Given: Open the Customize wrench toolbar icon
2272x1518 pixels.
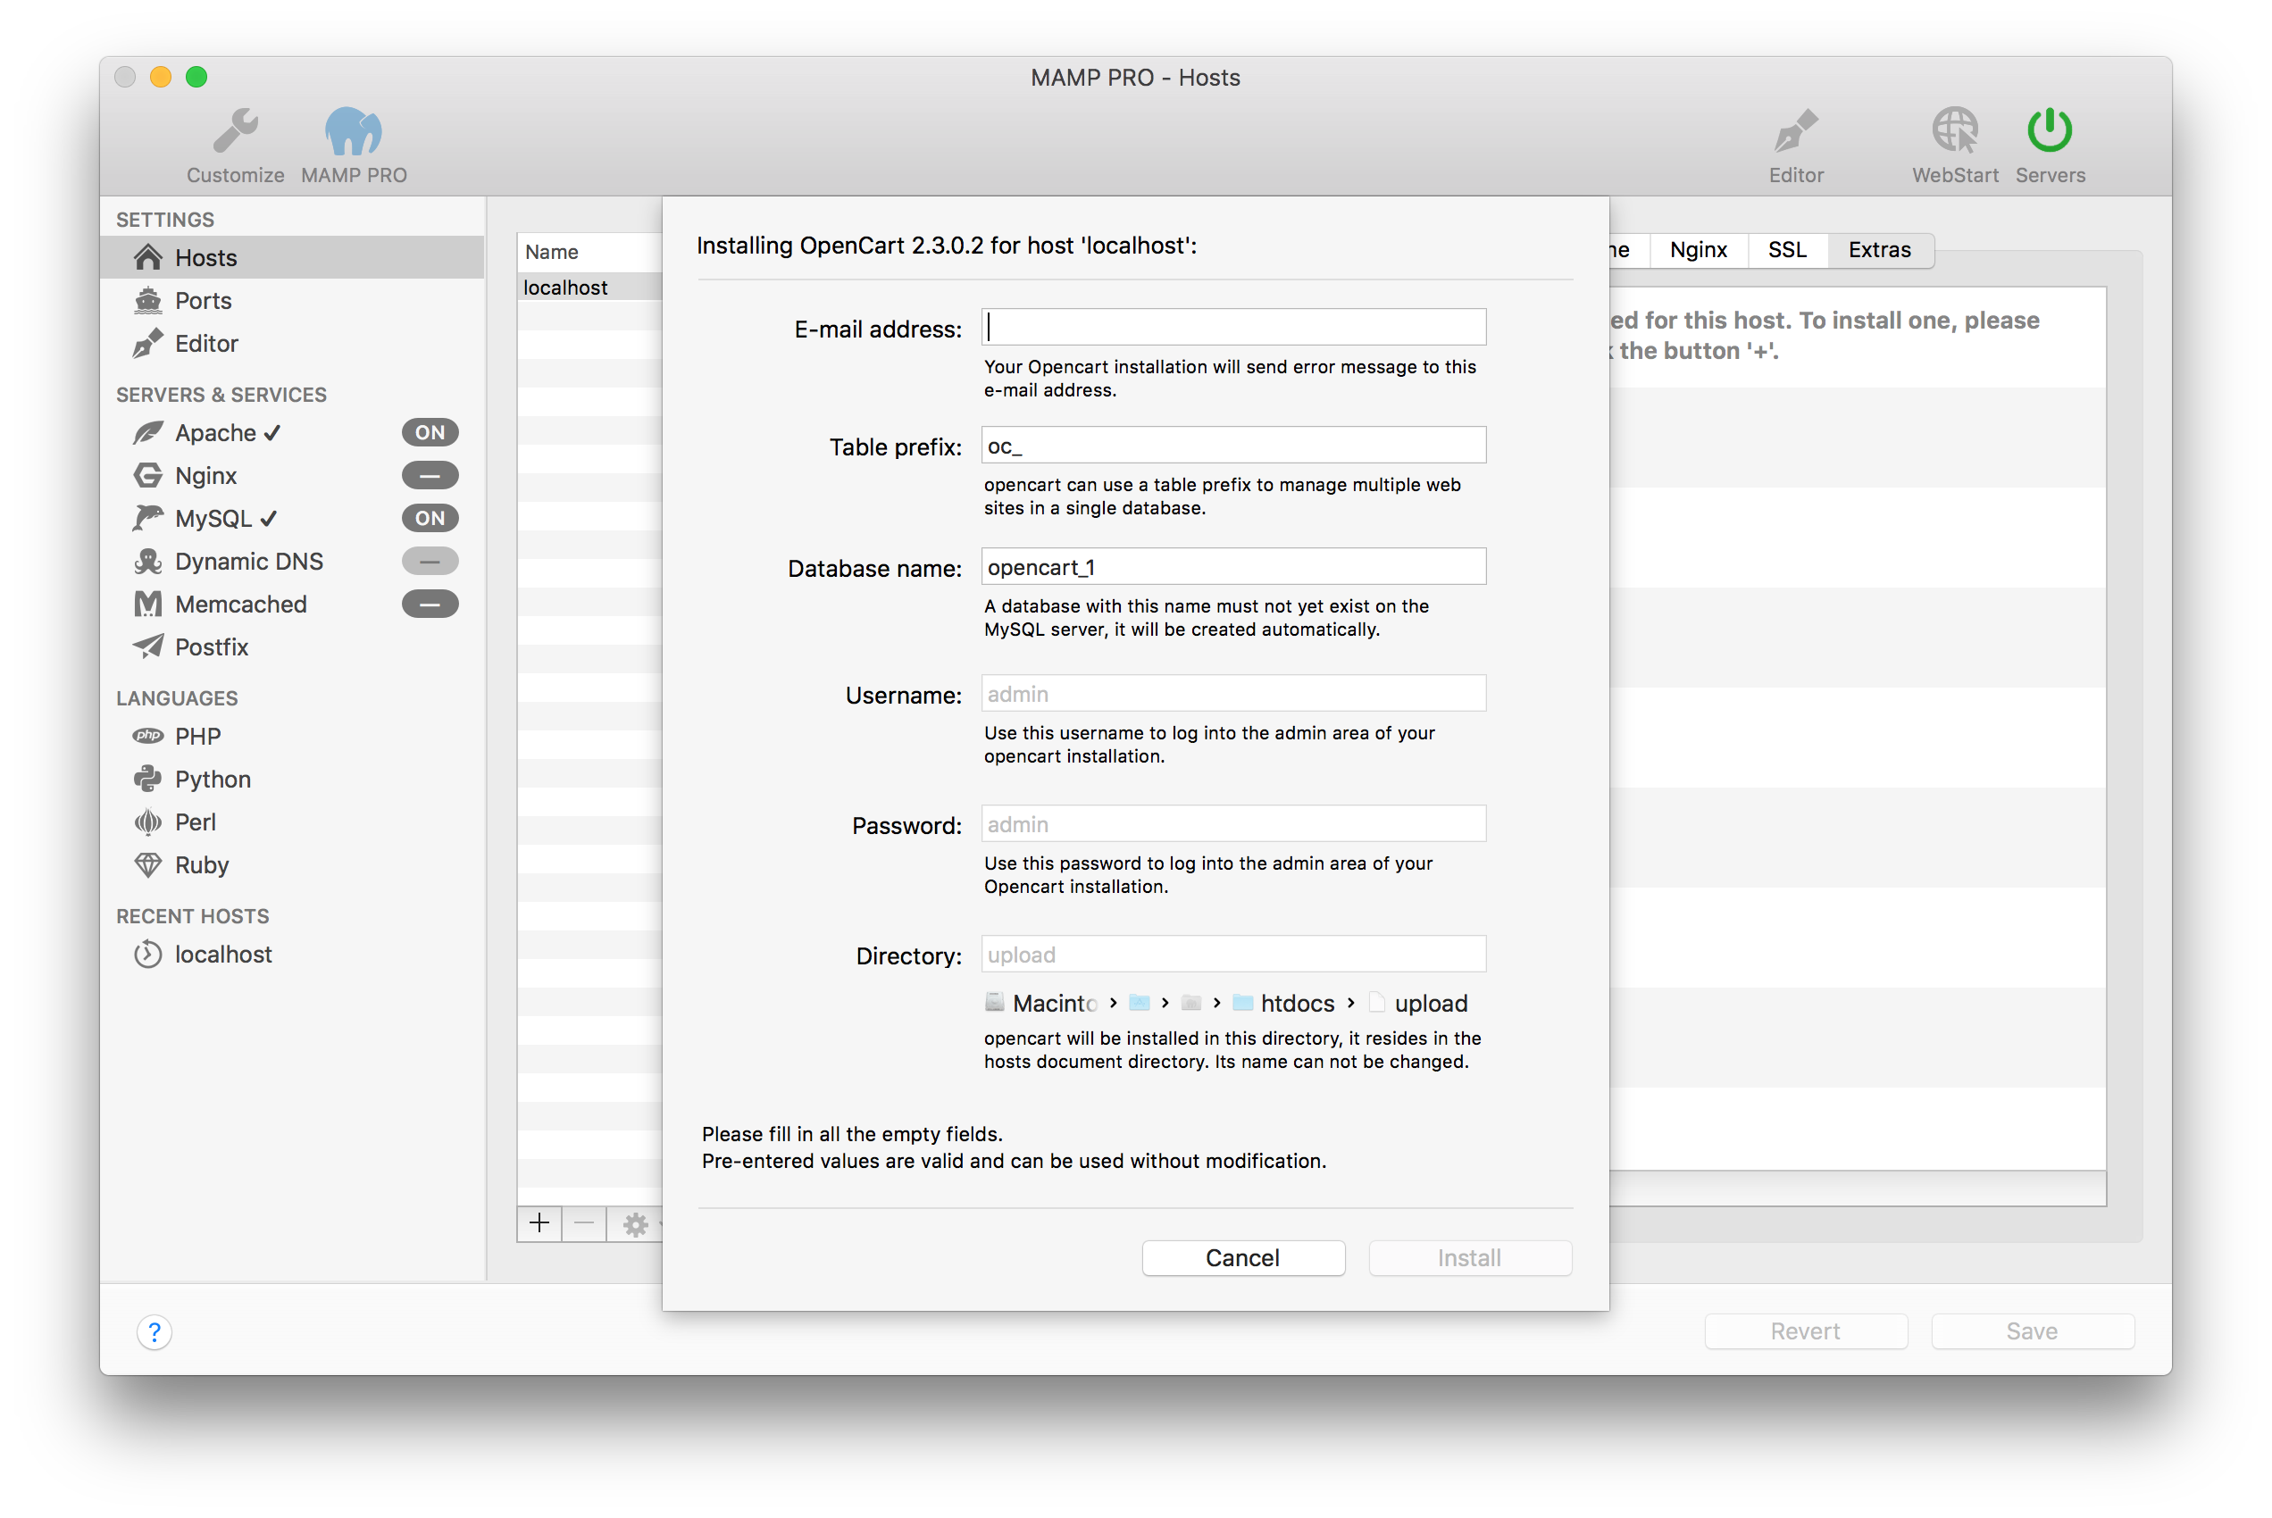Looking at the screenshot, I should [235, 130].
